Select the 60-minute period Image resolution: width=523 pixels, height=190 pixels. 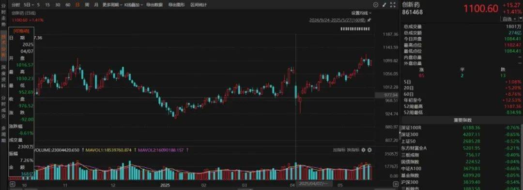68,5
